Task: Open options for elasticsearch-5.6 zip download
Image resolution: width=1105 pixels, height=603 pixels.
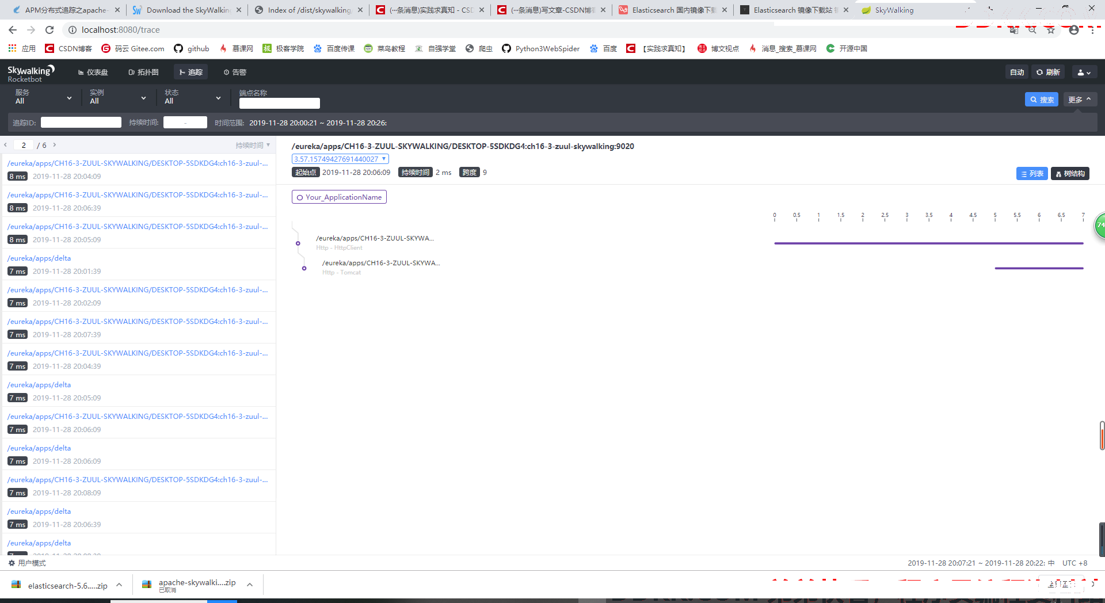Action: [x=119, y=585]
